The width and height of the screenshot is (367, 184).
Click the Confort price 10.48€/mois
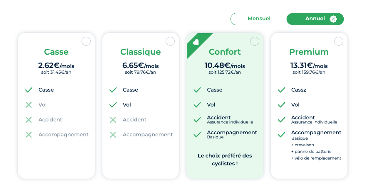click(x=225, y=65)
